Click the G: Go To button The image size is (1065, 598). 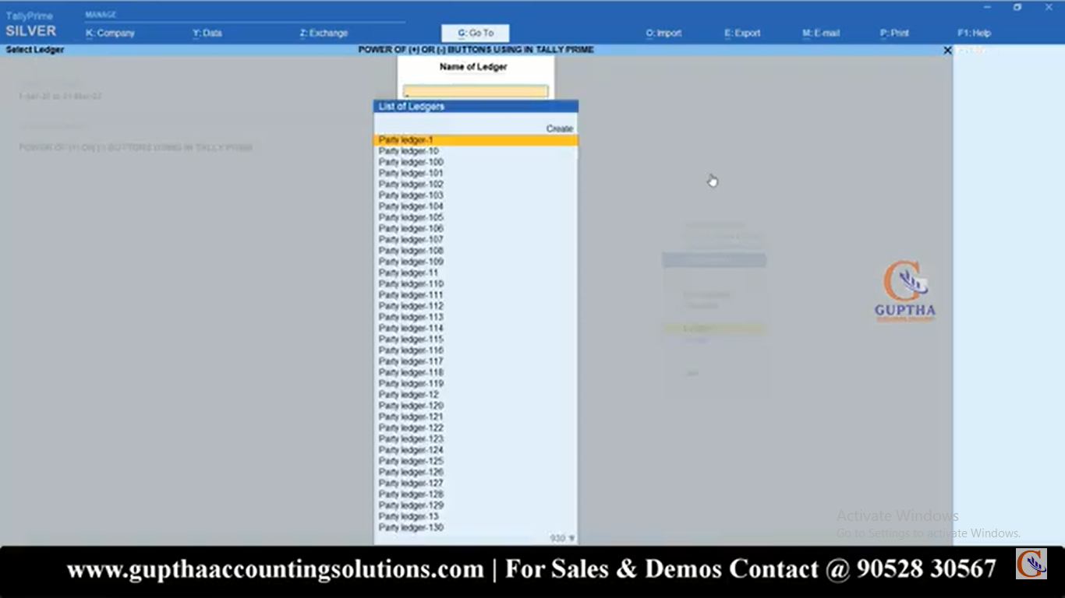(476, 33)
